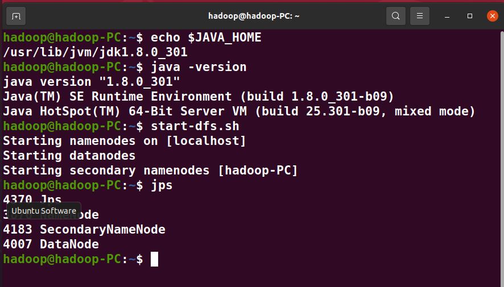Open the terminal hamburger menu

pyautogui.click(x=420, y=16)
